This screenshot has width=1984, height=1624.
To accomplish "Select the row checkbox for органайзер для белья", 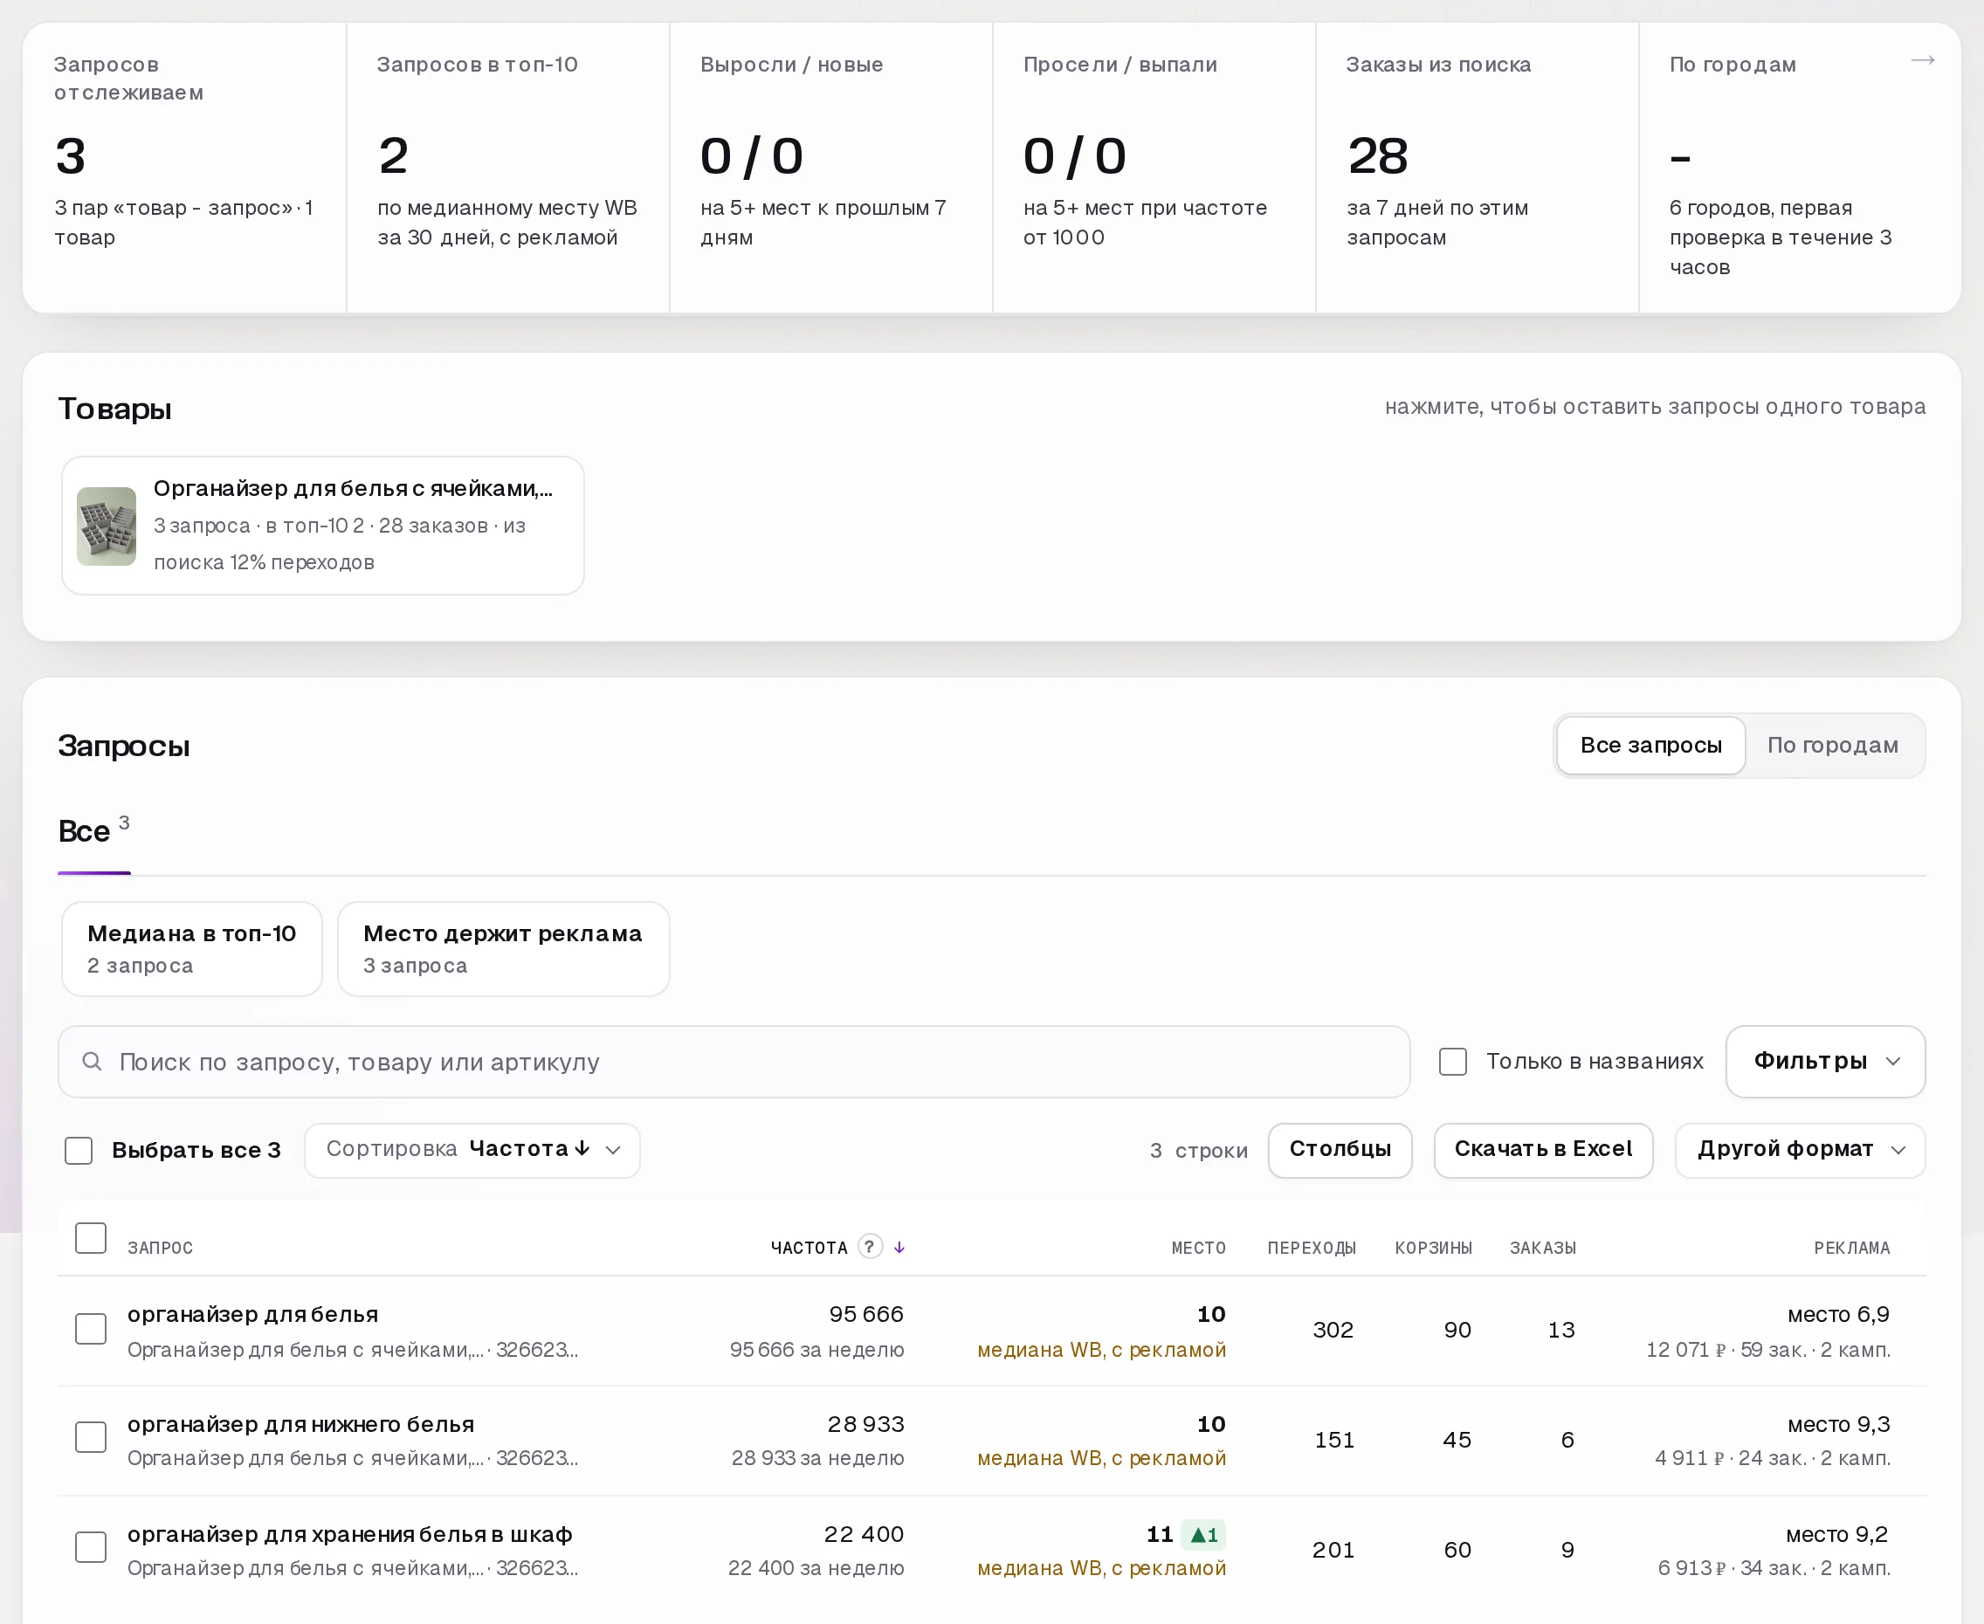I will (x=91, y=1329).
